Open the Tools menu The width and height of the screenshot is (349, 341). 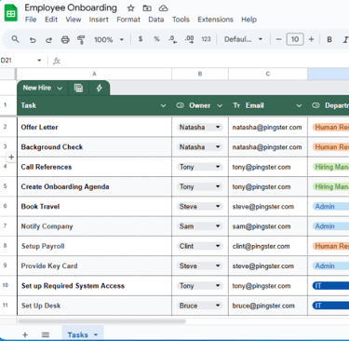(181, 20)
